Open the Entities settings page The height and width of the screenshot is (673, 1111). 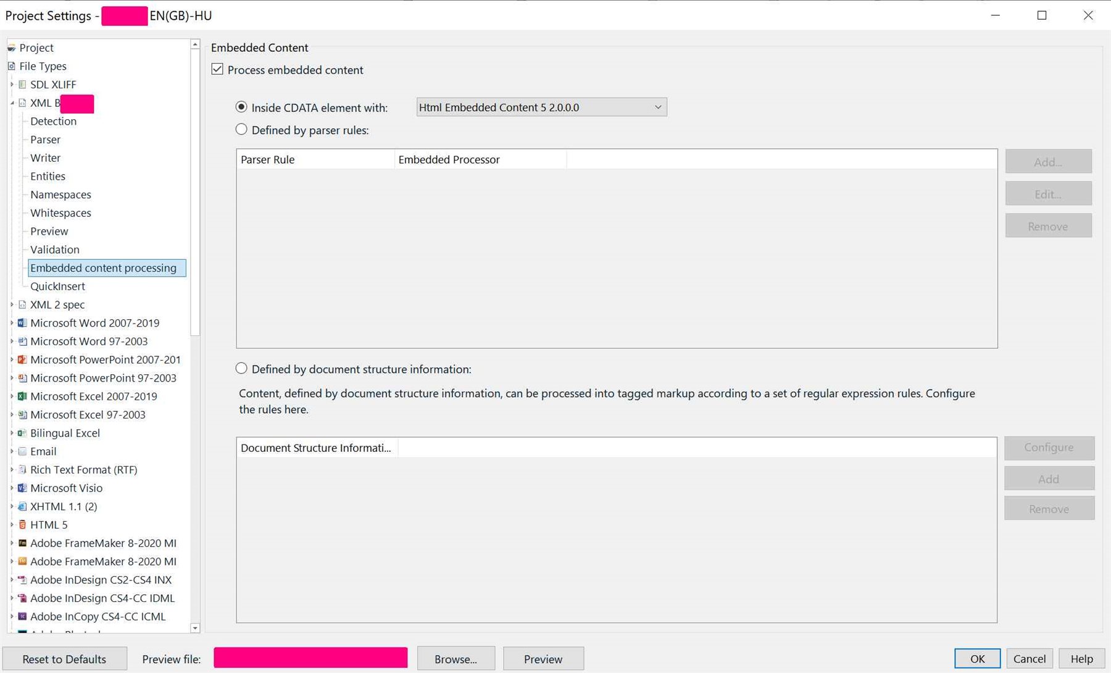48,176
